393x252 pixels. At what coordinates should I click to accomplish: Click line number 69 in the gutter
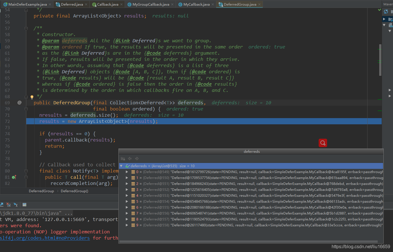(x=7, y=103)
